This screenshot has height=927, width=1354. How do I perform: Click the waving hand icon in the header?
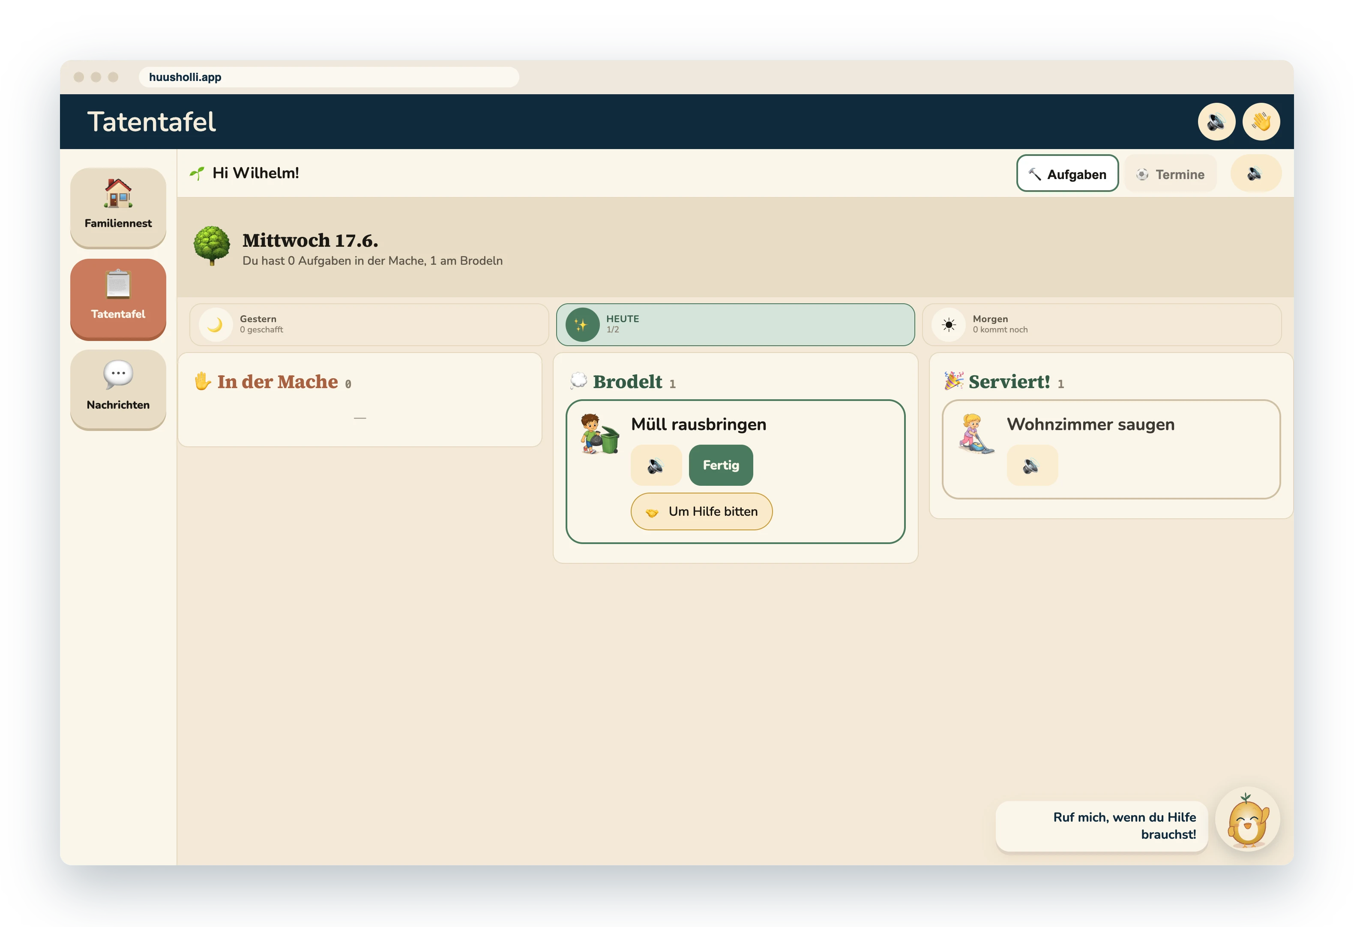1261,122
